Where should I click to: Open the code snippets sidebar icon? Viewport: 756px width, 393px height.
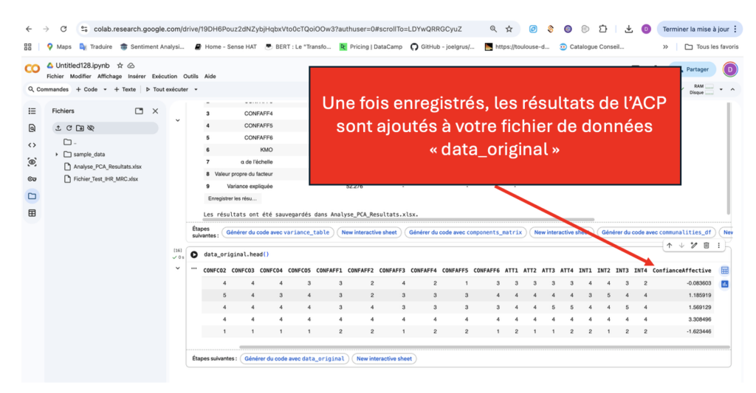[x=32, y=145]
